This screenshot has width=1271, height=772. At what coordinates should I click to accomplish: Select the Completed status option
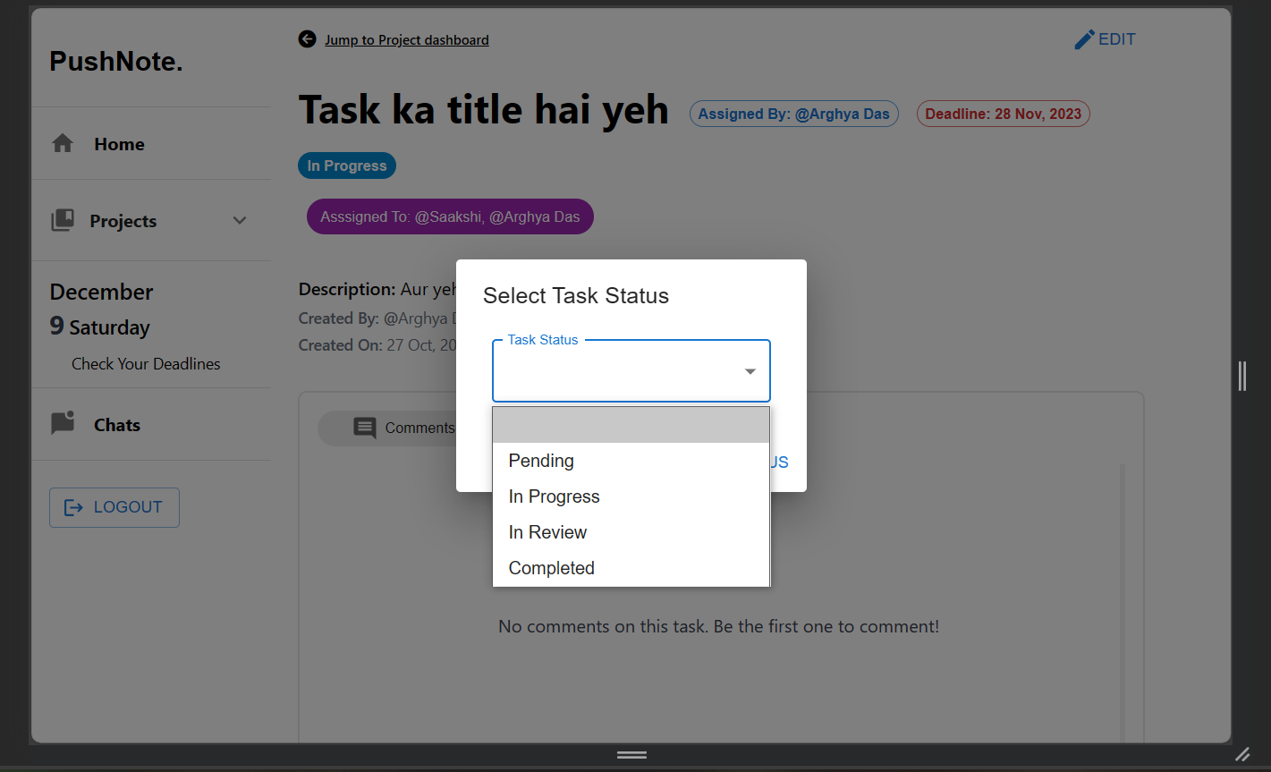[551, 567]
